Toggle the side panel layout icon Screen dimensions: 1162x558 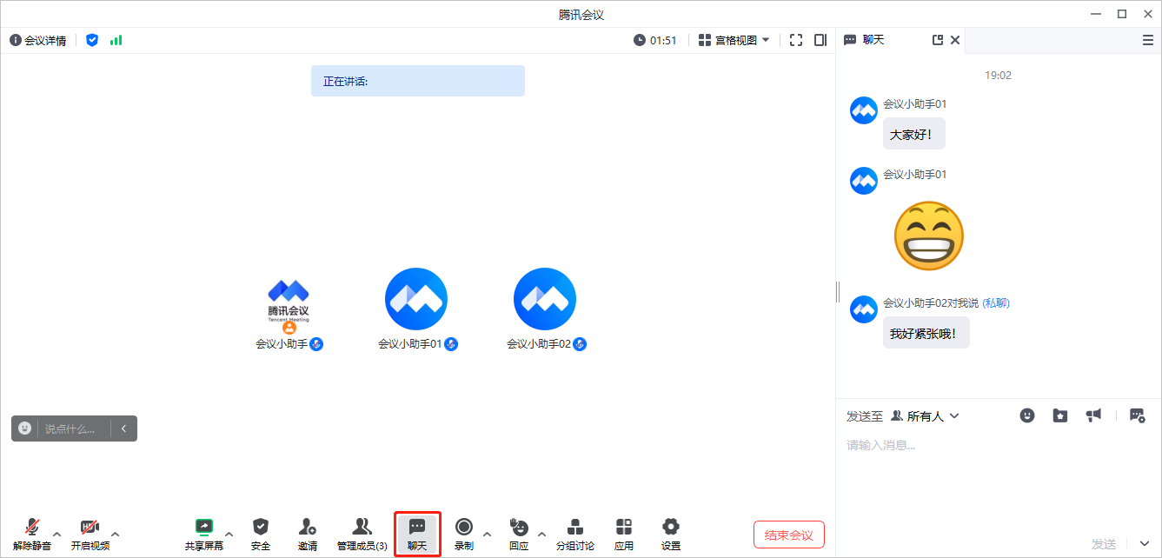click(x=820, y=40)
